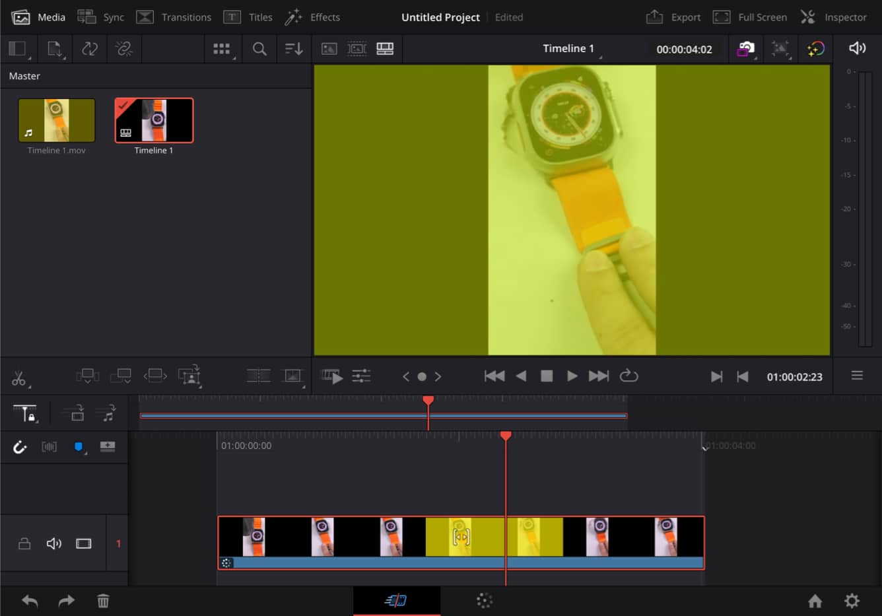The image size is (882, 616).
Task: Select the split clip scissors tool
Action: 19,378
